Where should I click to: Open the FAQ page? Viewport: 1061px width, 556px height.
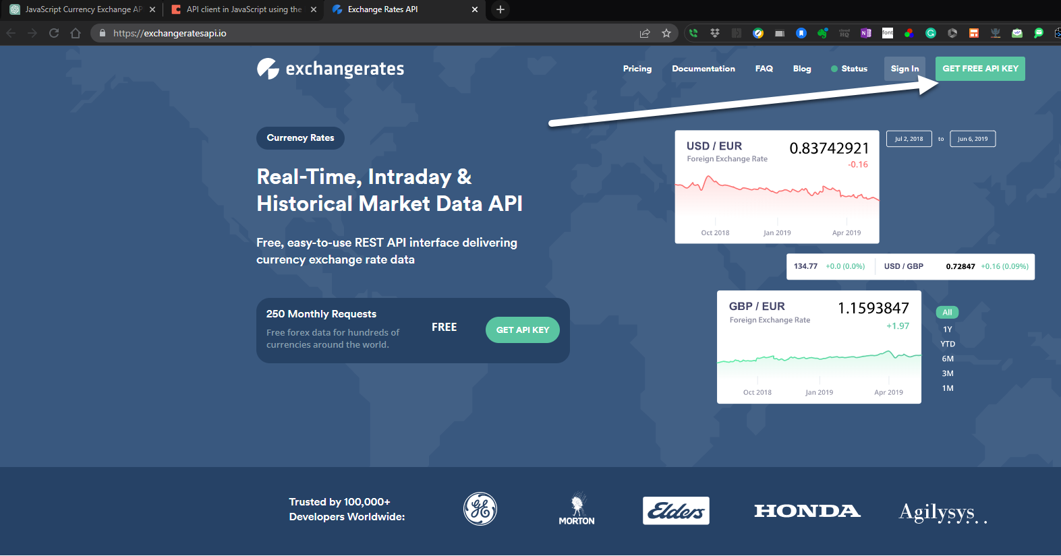click(x=764, y=69)
